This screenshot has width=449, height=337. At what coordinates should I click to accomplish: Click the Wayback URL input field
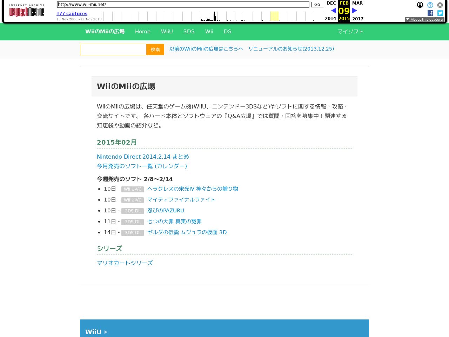click(x=183, y=5)
